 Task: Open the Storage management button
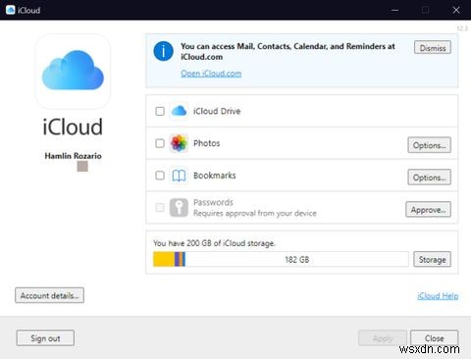(432, 259)
